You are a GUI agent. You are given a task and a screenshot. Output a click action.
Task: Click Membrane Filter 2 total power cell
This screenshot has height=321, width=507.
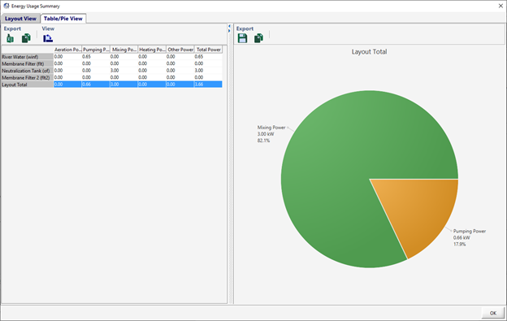(x=208, y=77)
